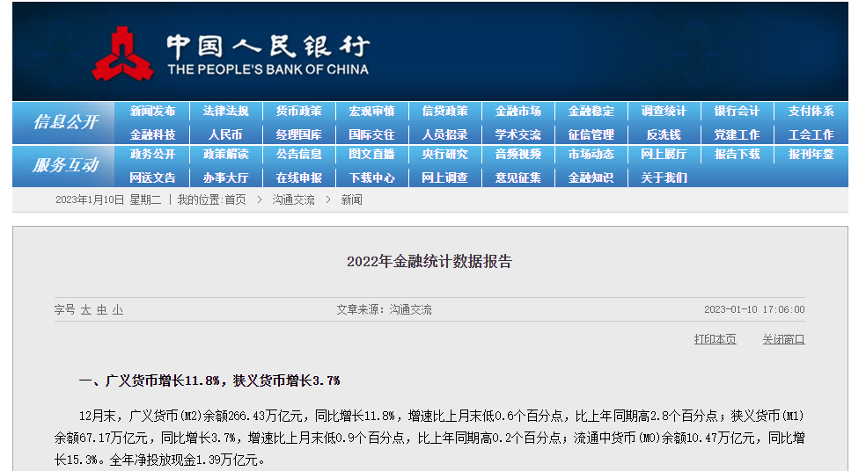Open 调查统计 section
The height and width of the screenshot is (471, 866).
point(664,111)
